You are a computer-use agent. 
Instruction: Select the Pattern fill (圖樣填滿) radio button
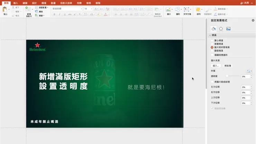(x=212, y=51)
